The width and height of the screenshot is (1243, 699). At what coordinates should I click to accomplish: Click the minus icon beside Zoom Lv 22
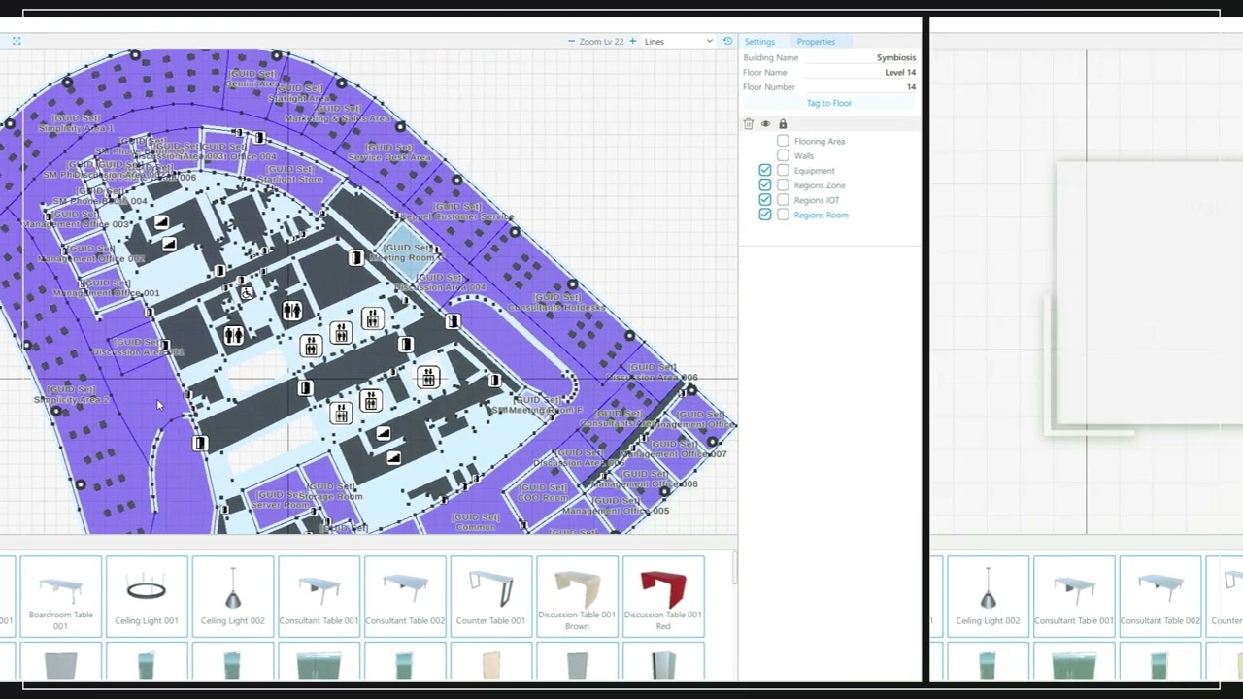click(x=571, y=42)
